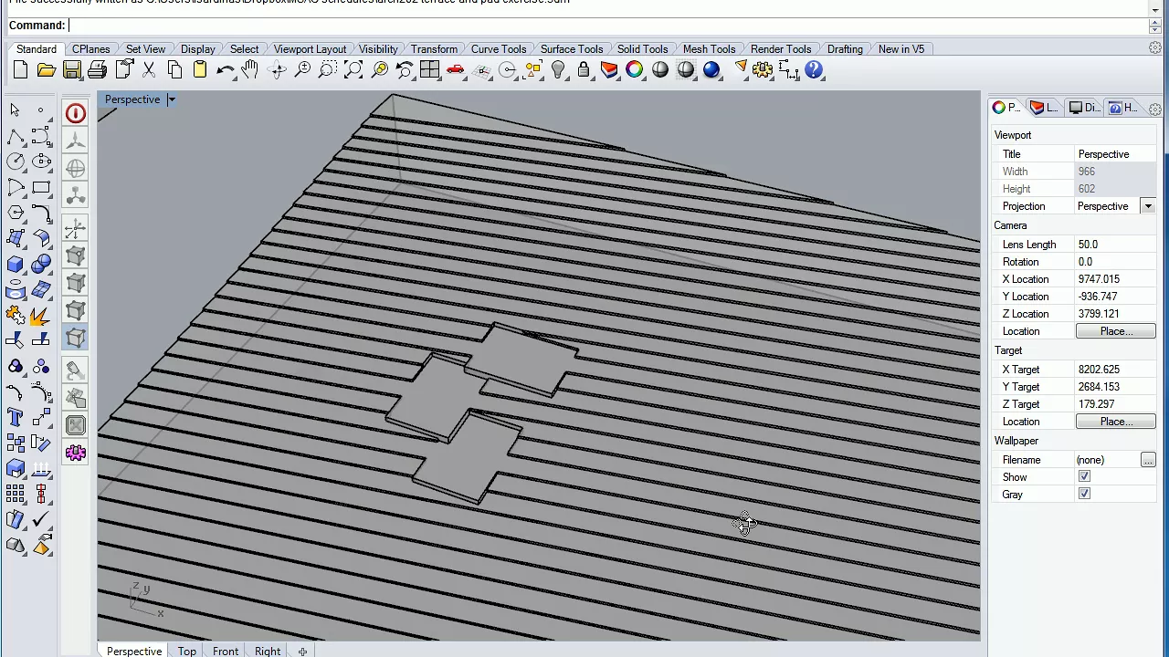Switch to the Help panel tab
Screen dimensions: 1169x657
coord(1122,108)
